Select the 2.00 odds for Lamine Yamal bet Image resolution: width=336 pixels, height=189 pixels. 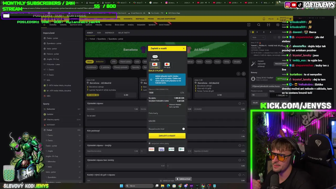pos(126,95)
